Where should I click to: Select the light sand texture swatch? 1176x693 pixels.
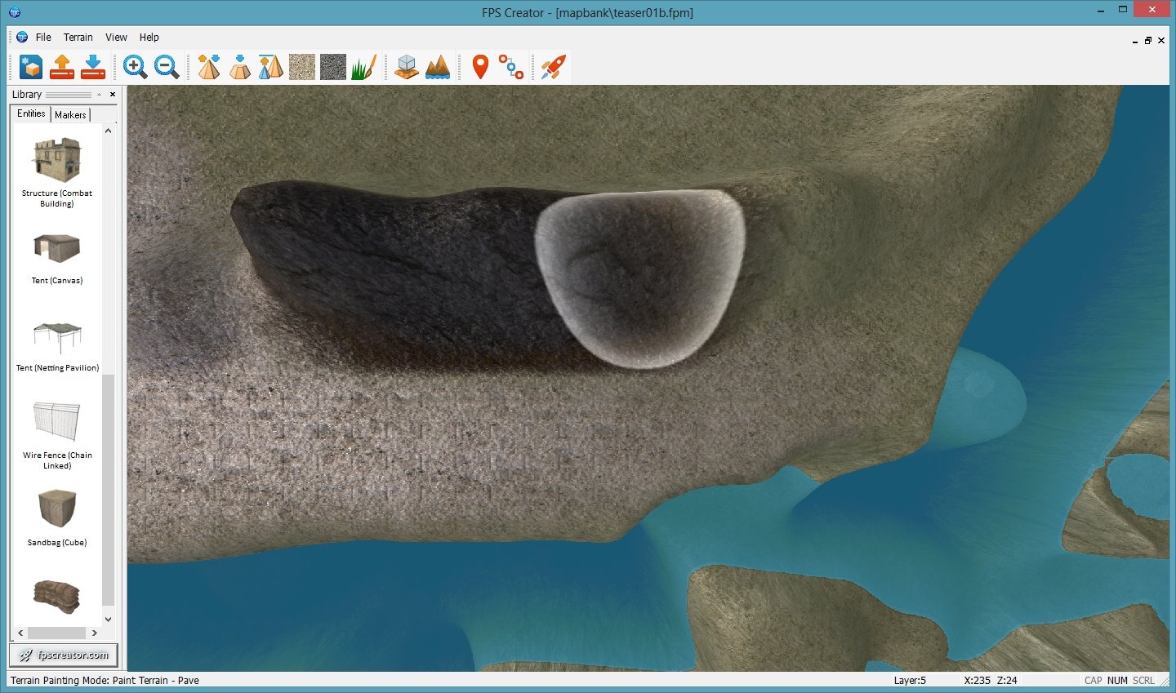point(302,67)
